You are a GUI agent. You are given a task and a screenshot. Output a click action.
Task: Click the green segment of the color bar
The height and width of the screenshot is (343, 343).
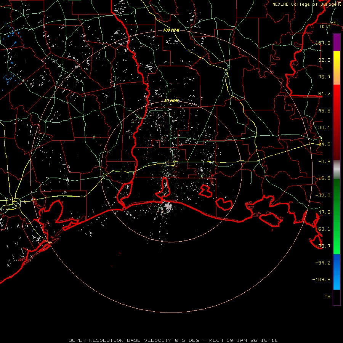[x=337, y=216]
